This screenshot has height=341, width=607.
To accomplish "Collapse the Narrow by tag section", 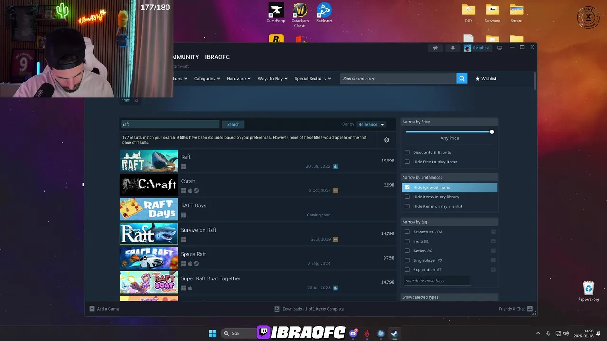I will (x=450, y=222).
